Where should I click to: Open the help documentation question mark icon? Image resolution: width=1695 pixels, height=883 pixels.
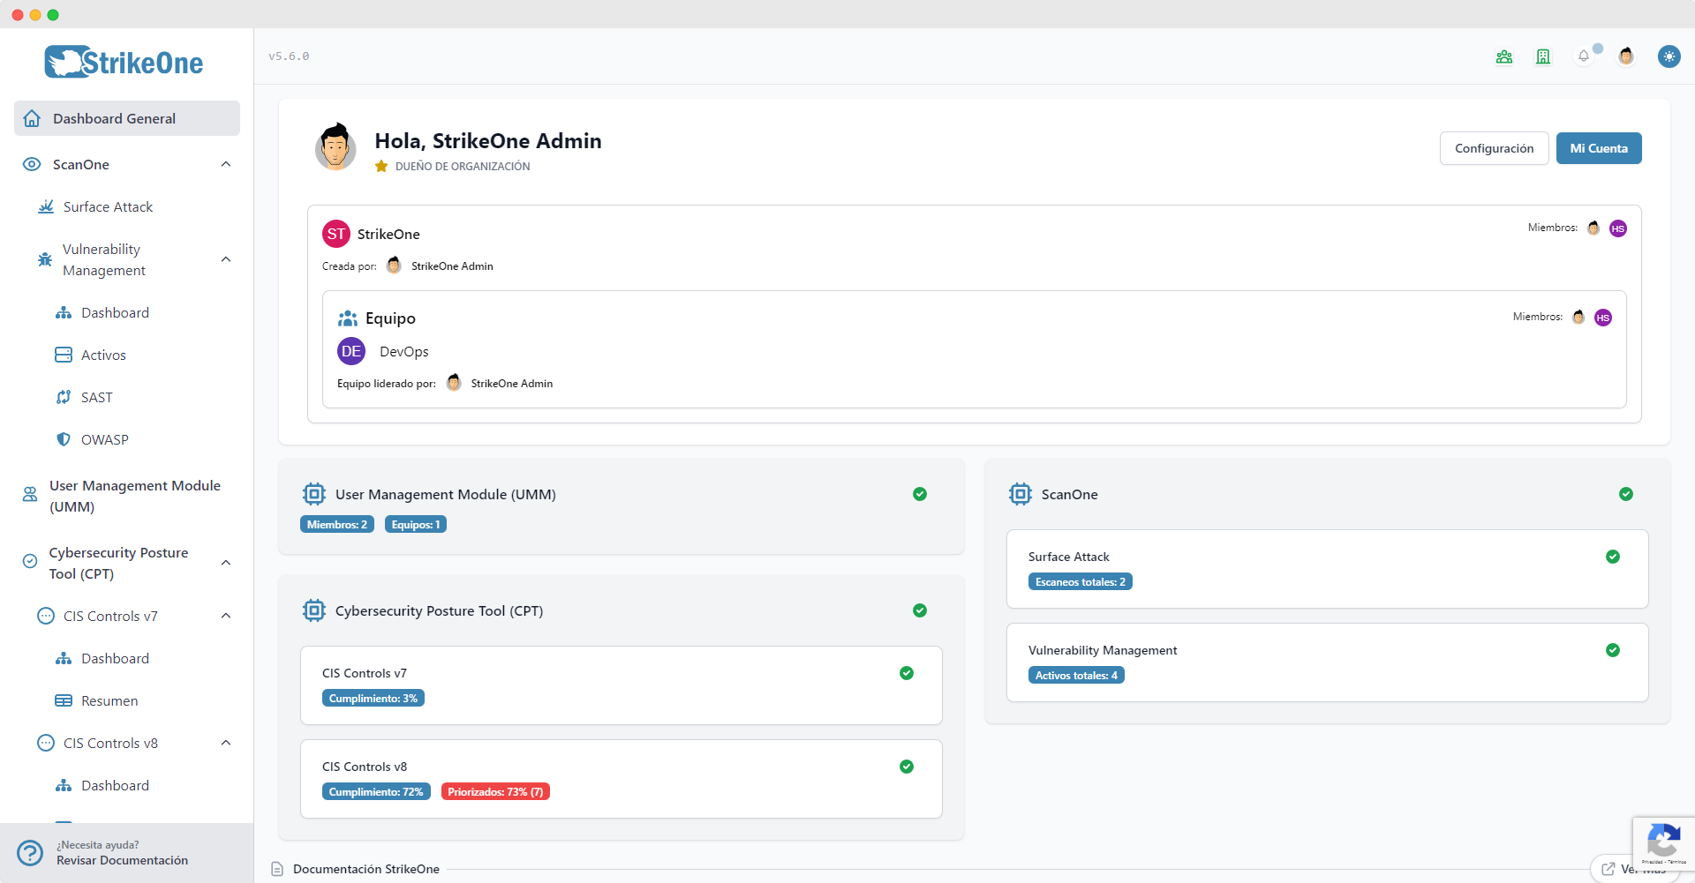click(x=30, y=853)
